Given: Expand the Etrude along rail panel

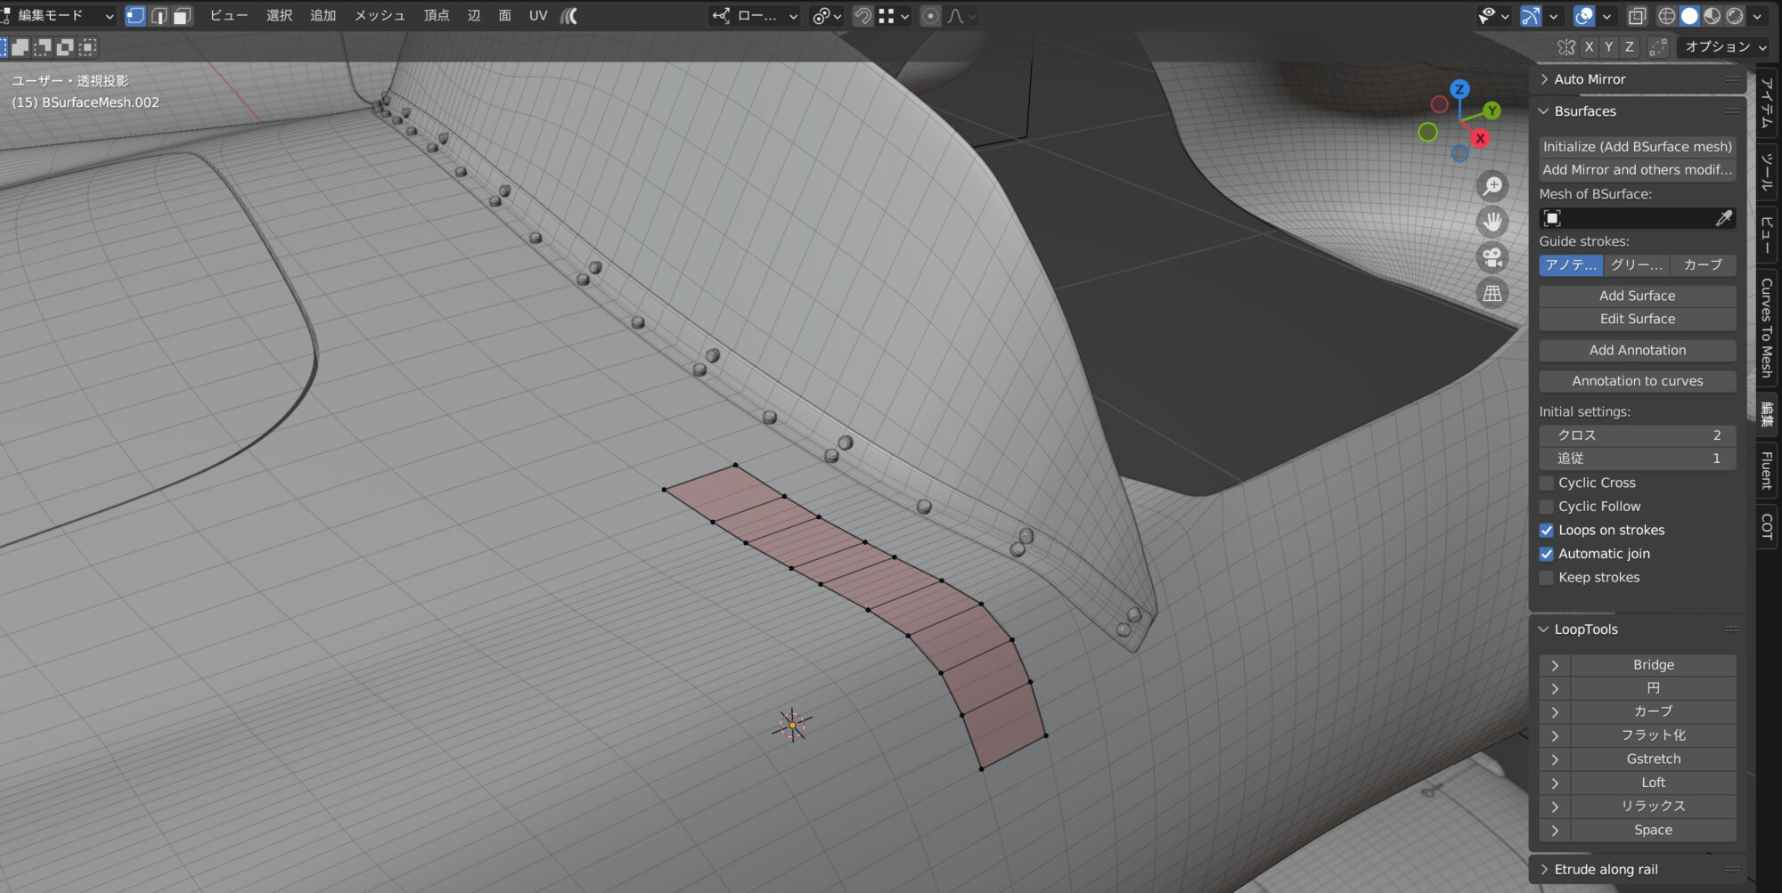Looking at the screenshot, I should (1638, 869).
